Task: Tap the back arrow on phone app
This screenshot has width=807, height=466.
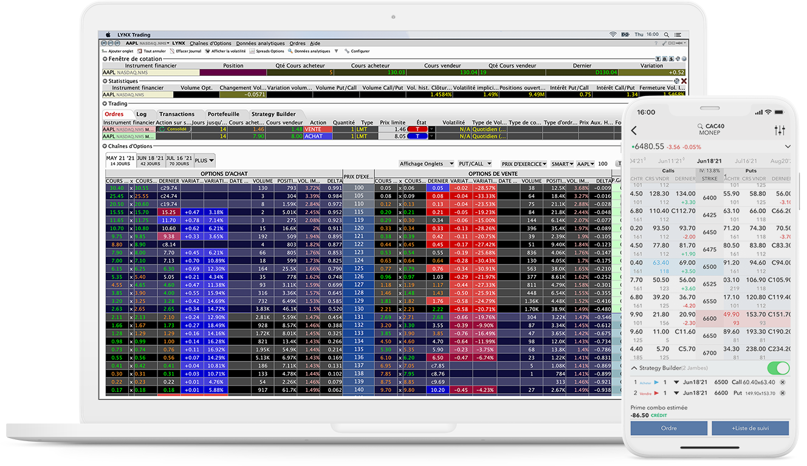Action: (x=634, y=130)
